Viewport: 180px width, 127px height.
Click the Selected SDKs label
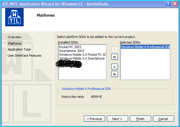(x=130, y=42)
